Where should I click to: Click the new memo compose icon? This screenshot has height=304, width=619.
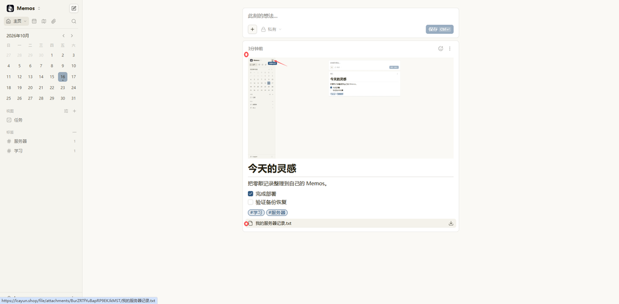[74, 8]
